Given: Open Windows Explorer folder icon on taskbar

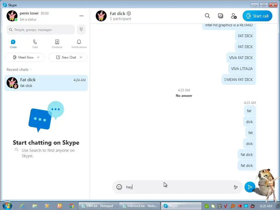Looking at the screenshot, I should pyautogui.click(x=35, y=206).
